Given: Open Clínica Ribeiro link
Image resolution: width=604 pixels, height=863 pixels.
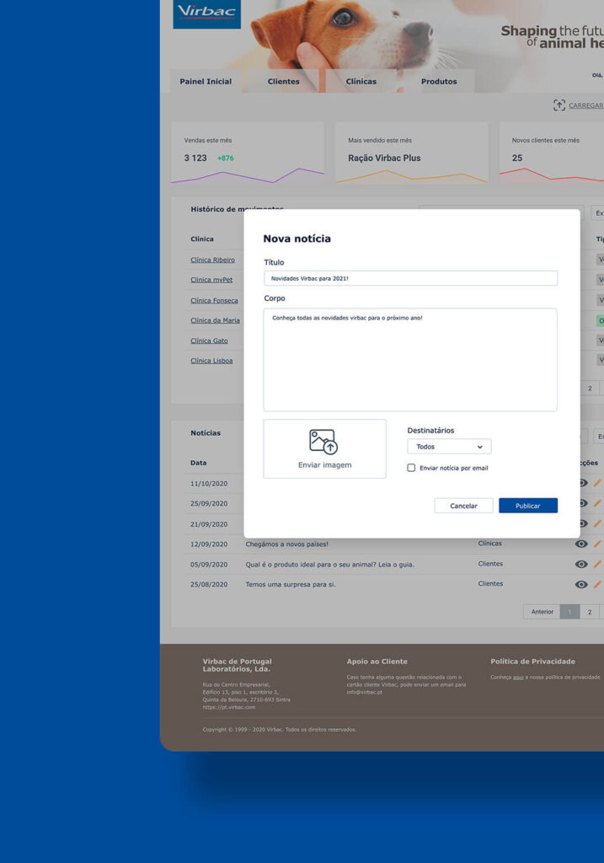Looking at the screenshot, I should coord(212,260).
